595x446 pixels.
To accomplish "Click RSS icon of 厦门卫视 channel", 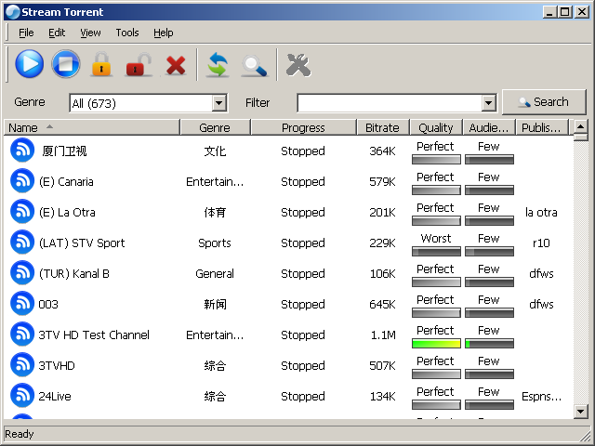I will pyautogui.click(x=22, y=150).
